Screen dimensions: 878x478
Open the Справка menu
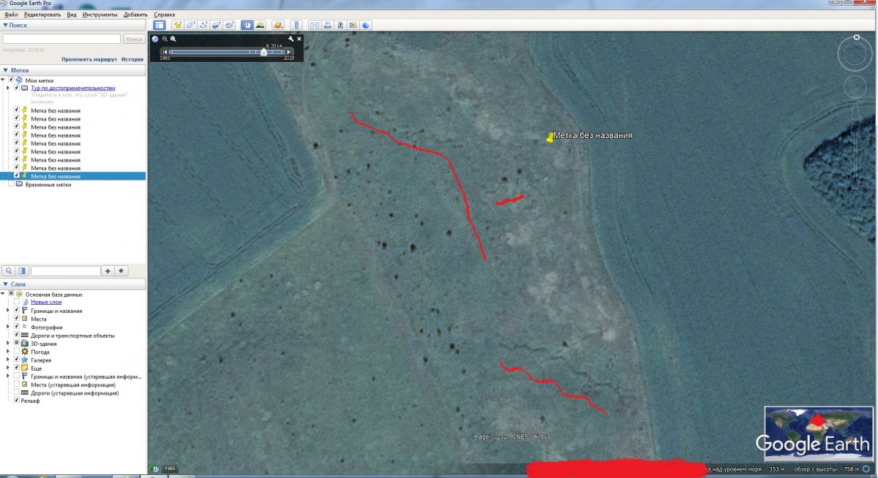point(165,15)
